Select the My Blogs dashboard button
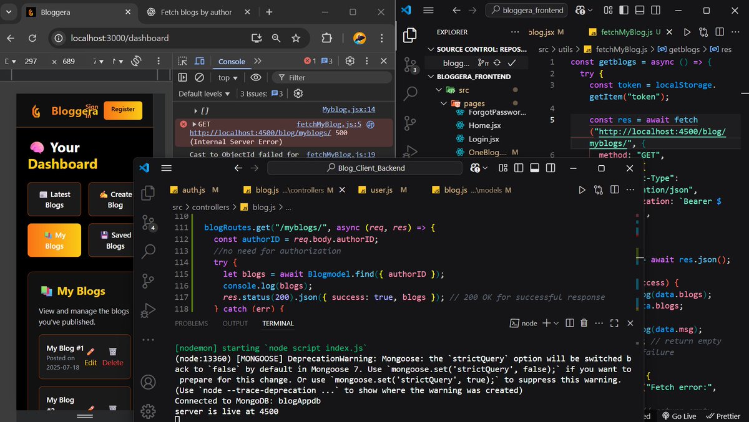749x422 pixels. click(54, 241)
